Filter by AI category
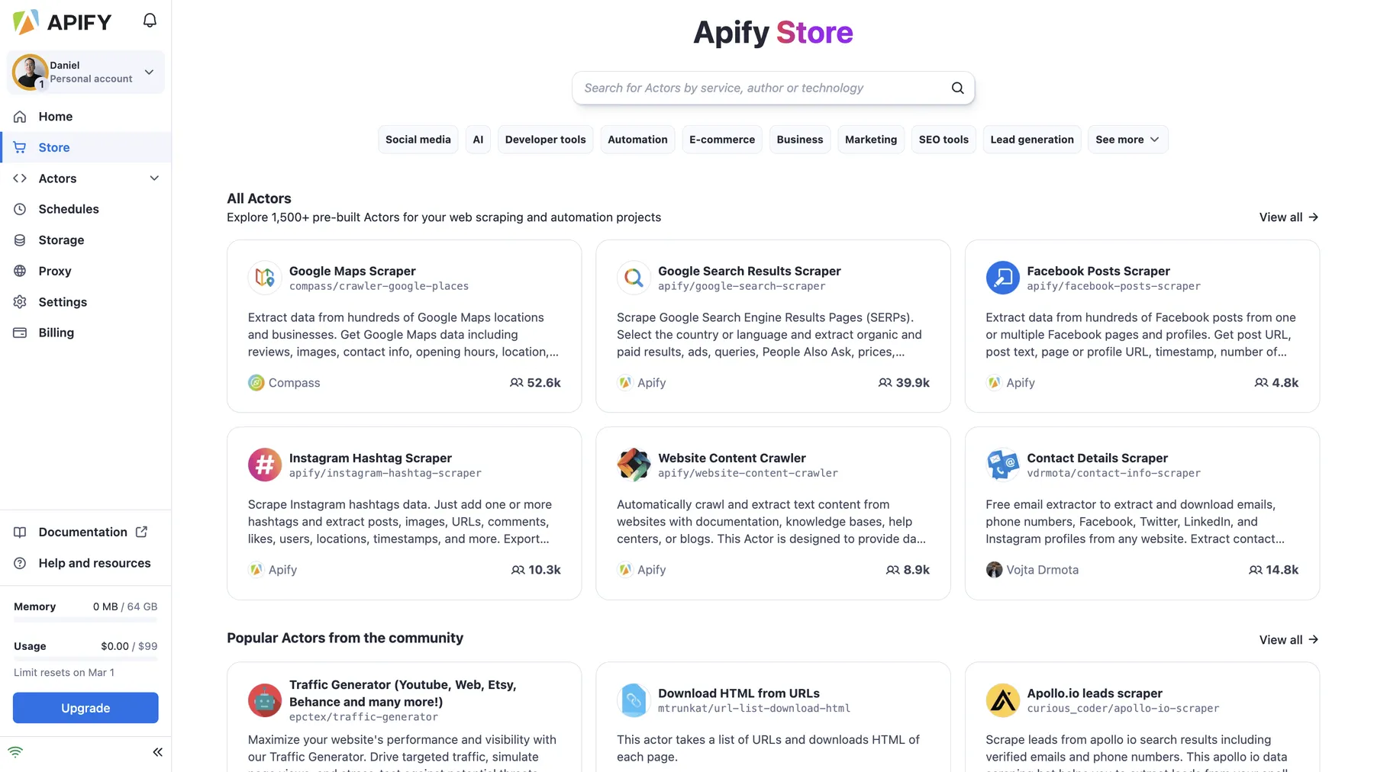The image size is (1374, 772). (x=478, y=140)
